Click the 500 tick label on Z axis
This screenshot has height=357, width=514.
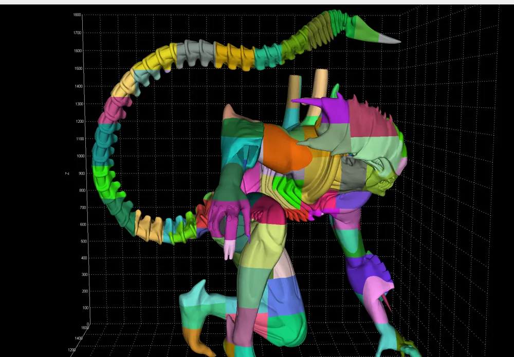[x=84, y=241]
